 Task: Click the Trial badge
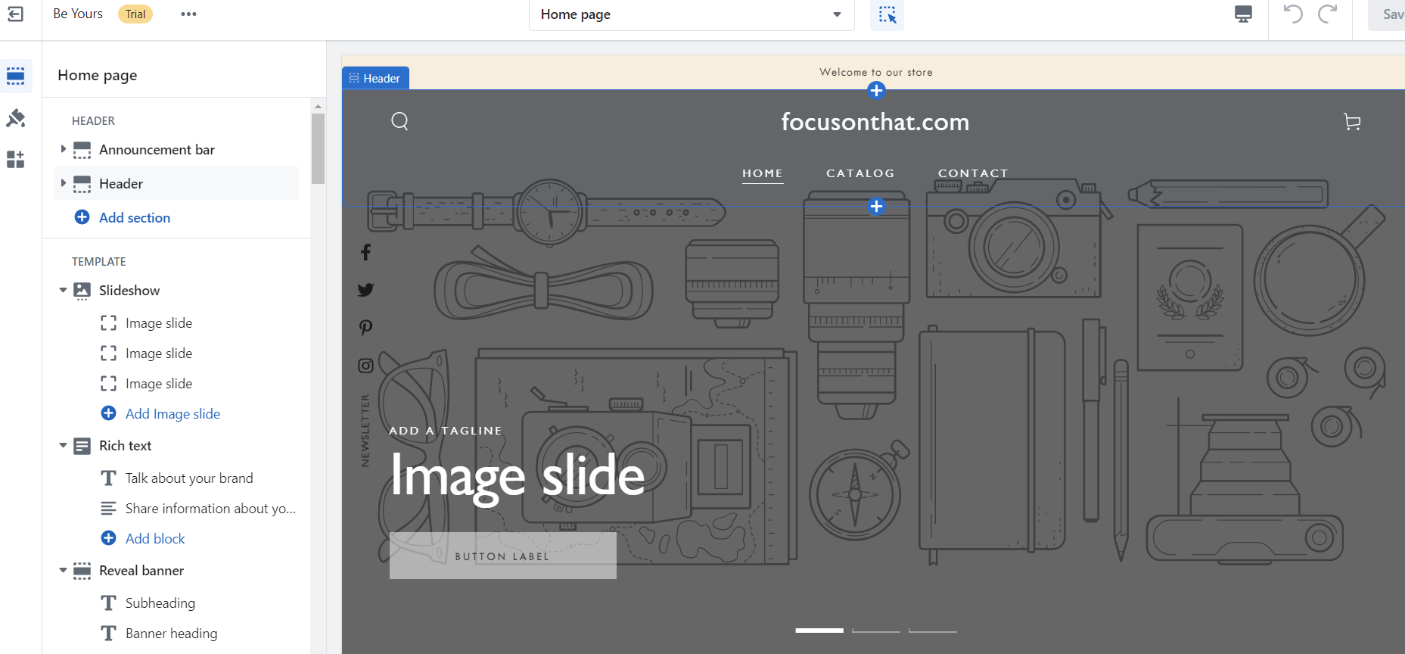click(x=135, y=14)
